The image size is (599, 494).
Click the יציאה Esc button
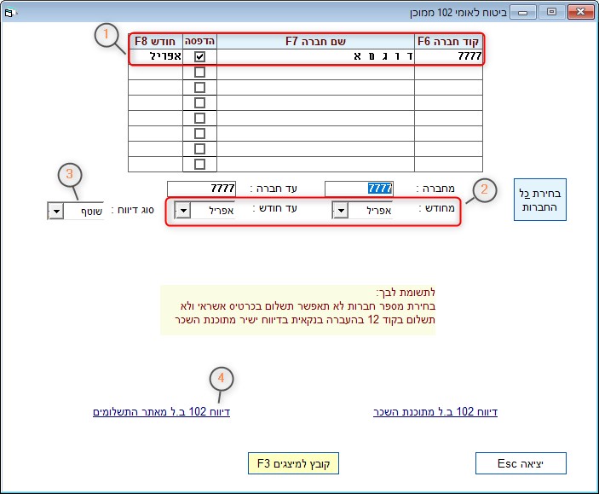coord(521,463)
